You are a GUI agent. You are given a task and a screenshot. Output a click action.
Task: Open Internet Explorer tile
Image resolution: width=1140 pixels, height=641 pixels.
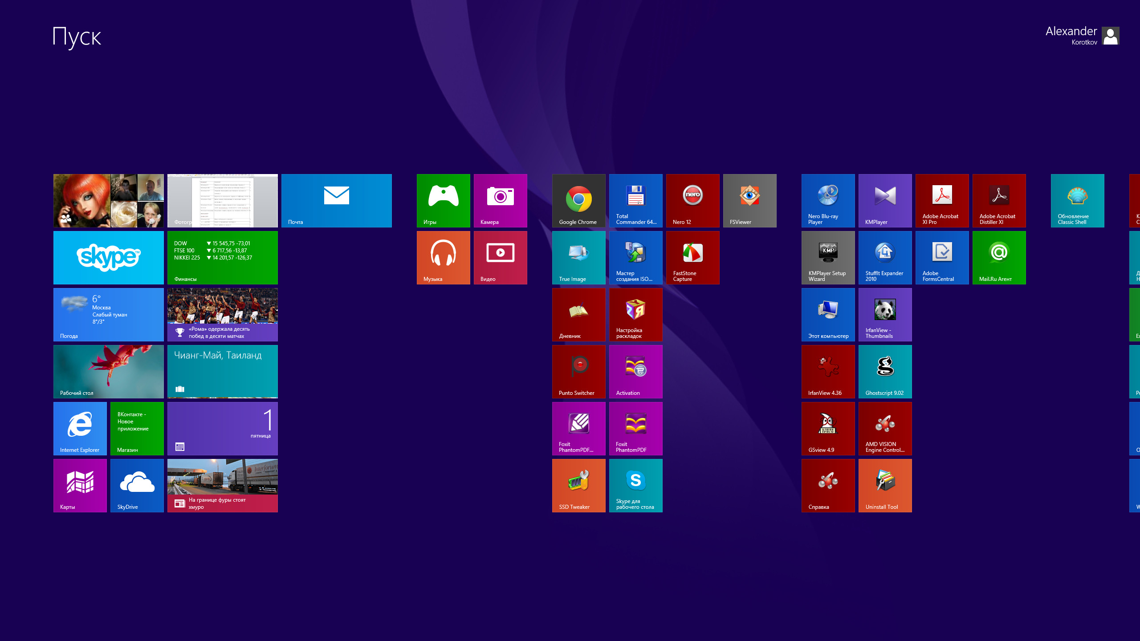point(80,428)
